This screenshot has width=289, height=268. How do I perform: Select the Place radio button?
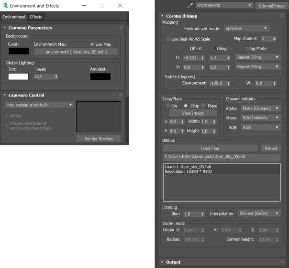coord(203,106)
